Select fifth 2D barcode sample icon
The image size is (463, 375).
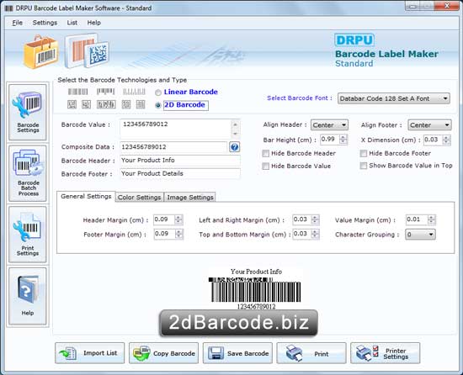[141, 104]
